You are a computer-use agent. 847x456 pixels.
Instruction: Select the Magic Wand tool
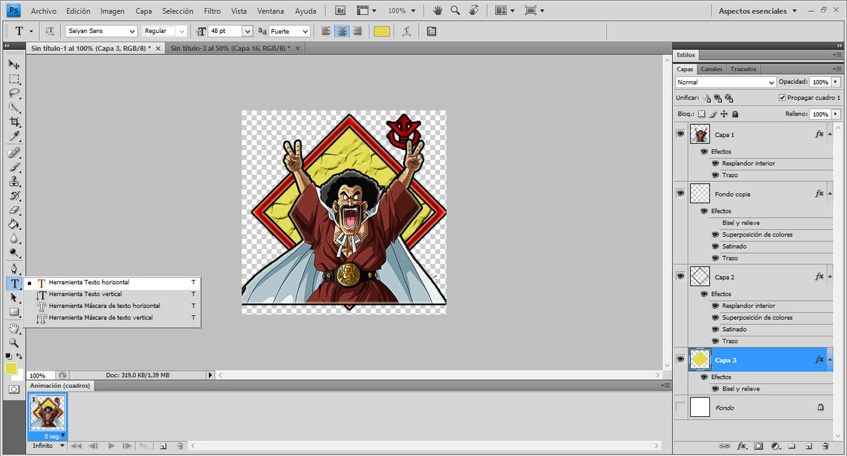click(14, 108)
